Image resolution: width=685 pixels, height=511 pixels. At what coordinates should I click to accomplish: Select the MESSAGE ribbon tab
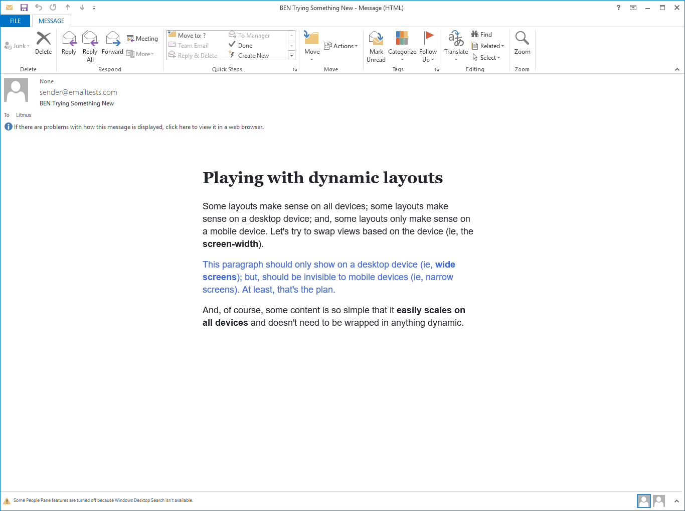[52, 21]
